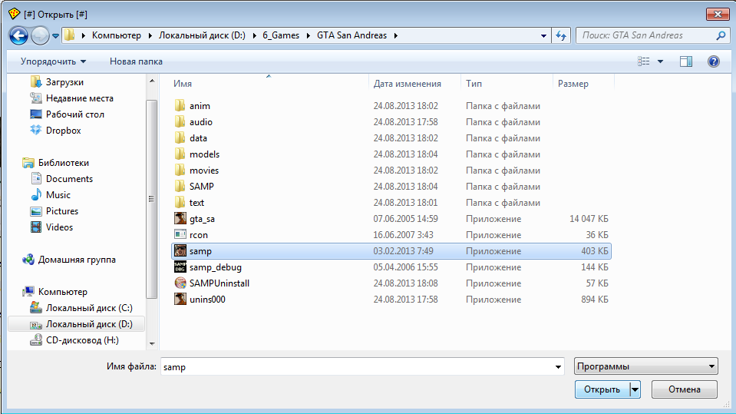Select the rcon application icon
Screen dimensions: 736x414
(180, 235)
